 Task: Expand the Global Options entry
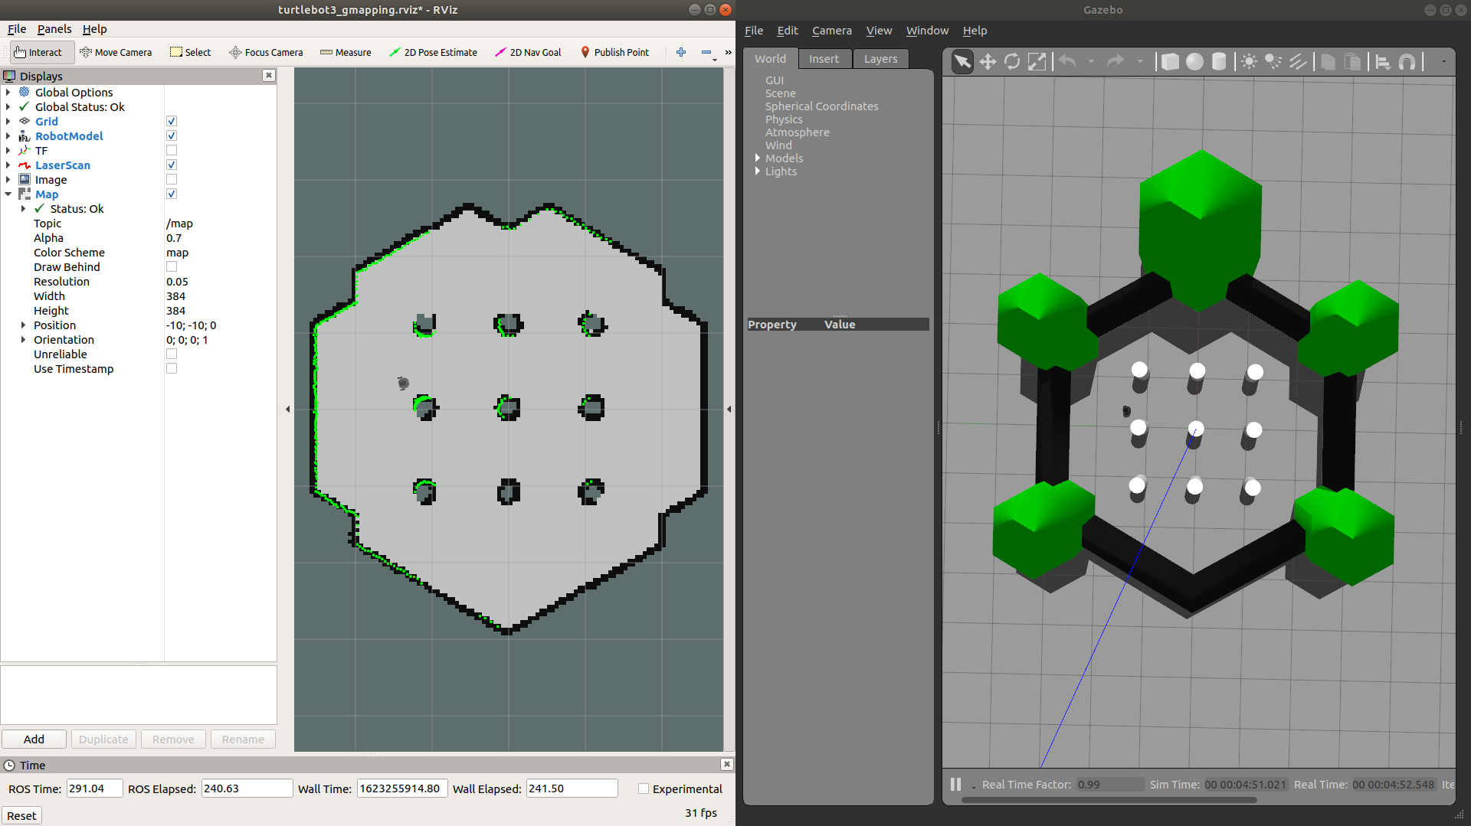click(x=8, y=93)
